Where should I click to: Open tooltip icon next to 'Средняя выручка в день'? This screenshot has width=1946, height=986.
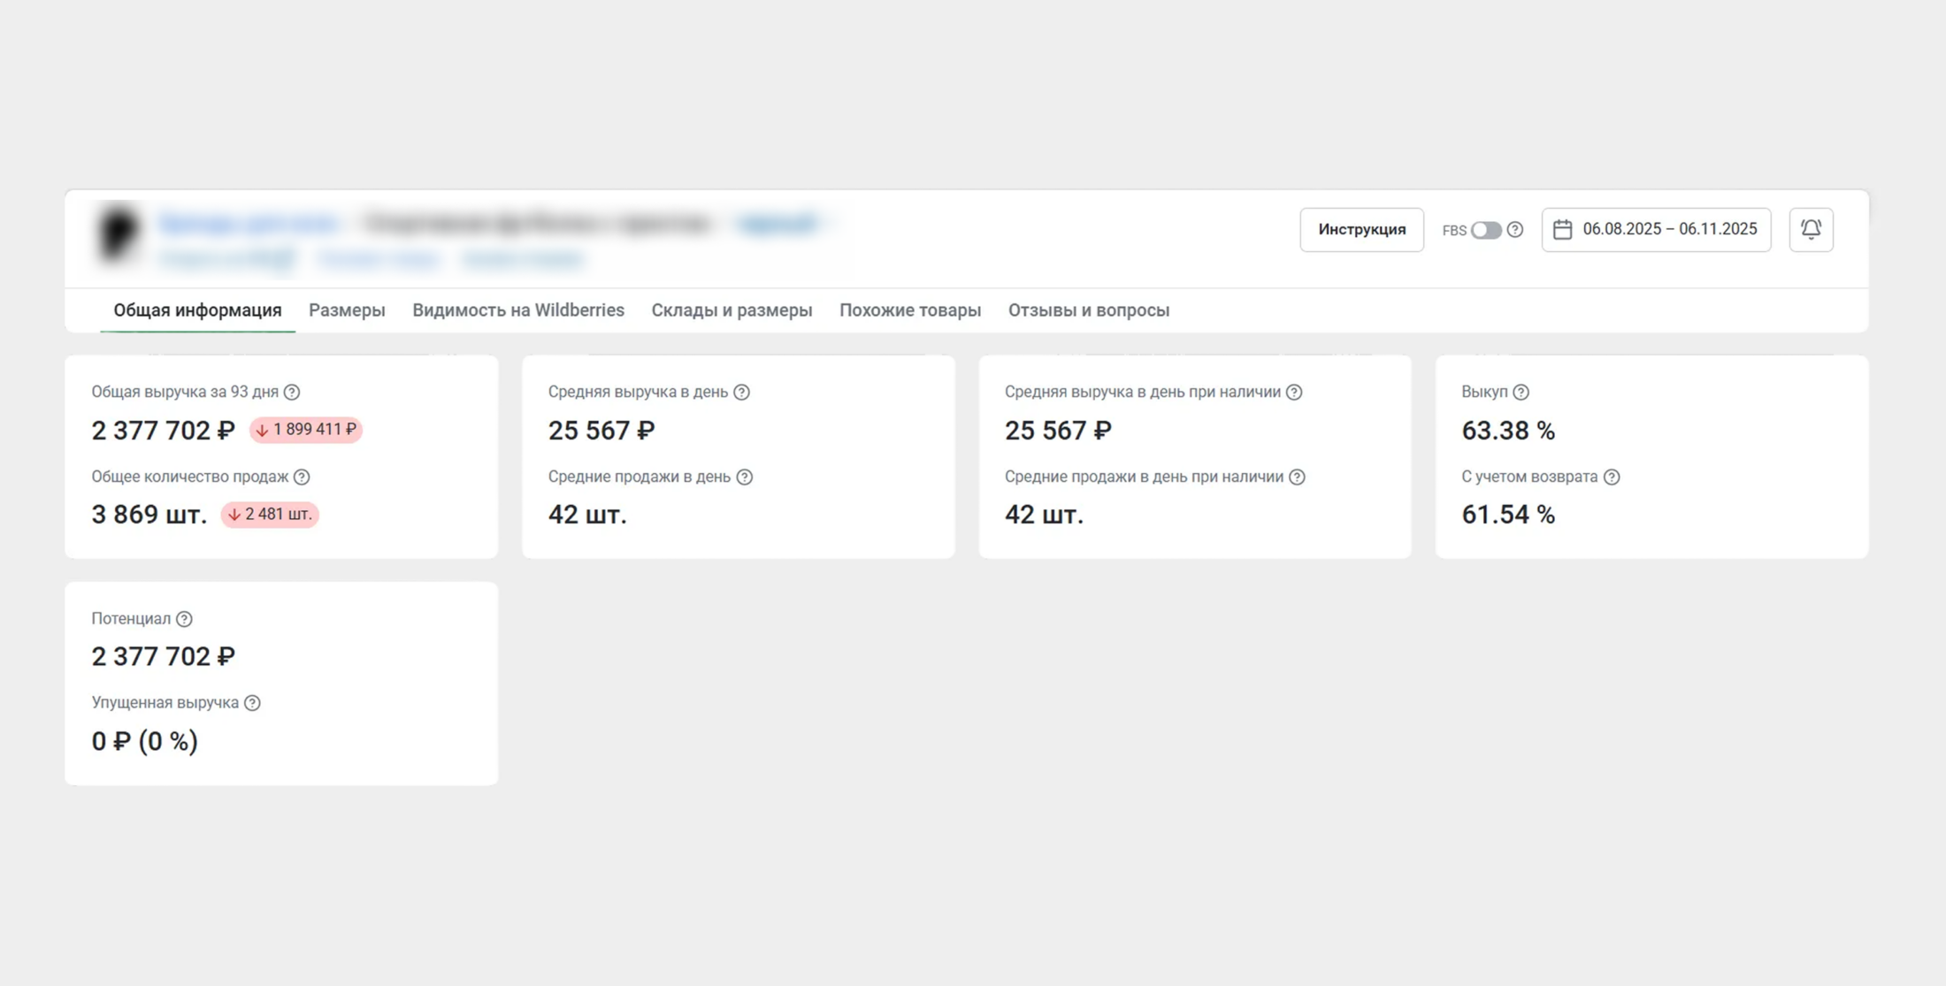743,392
